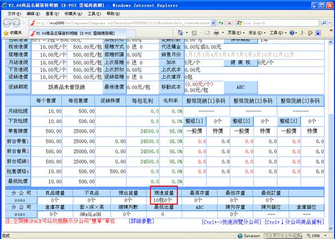Click the Refresh page icon
Image resolution: width=335 pixels, height=239 pixels.
tap(221, 23)
